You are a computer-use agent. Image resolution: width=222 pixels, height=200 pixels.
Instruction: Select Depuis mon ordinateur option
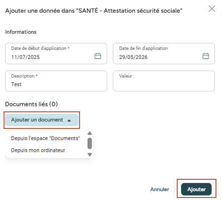[38, 150]
